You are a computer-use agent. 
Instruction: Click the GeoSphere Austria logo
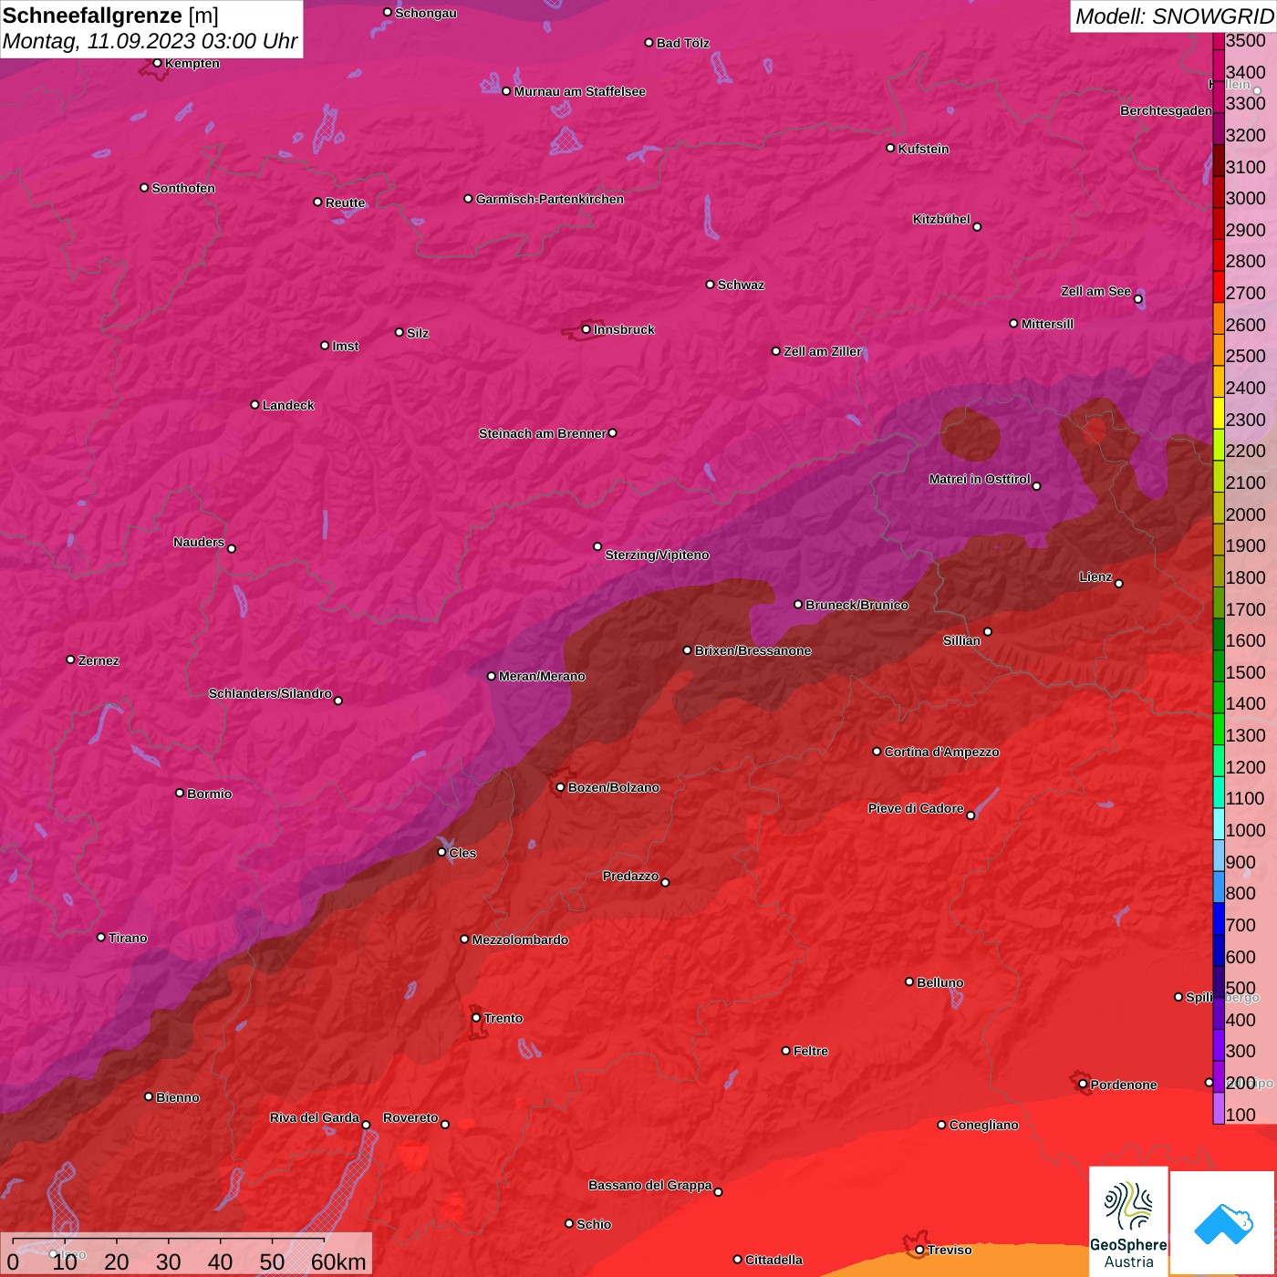1128,1222
